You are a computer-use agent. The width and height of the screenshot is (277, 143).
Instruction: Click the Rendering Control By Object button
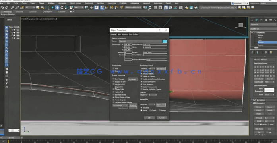coord(161,68)
